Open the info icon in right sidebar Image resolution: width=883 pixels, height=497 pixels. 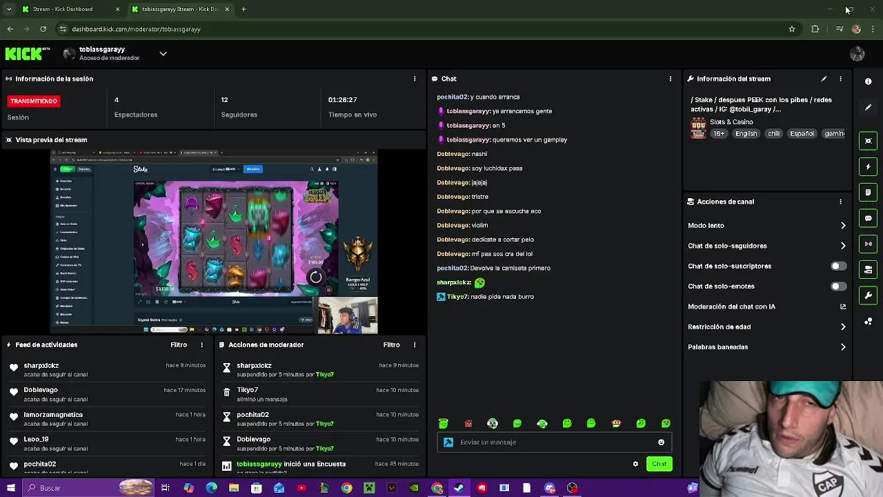[x=868, y=81]
